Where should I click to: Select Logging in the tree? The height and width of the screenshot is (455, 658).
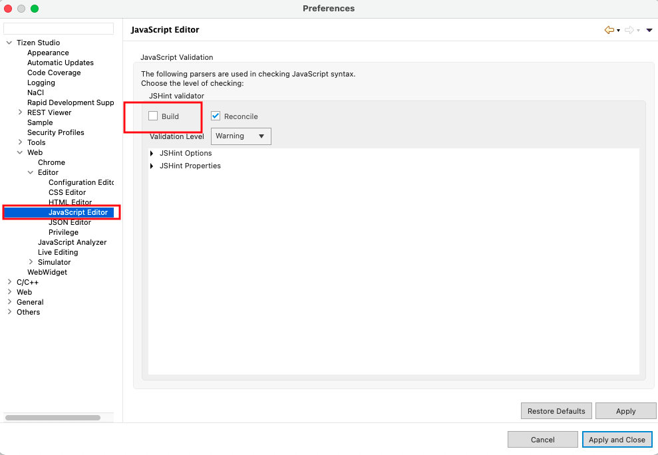coord(41,82)
